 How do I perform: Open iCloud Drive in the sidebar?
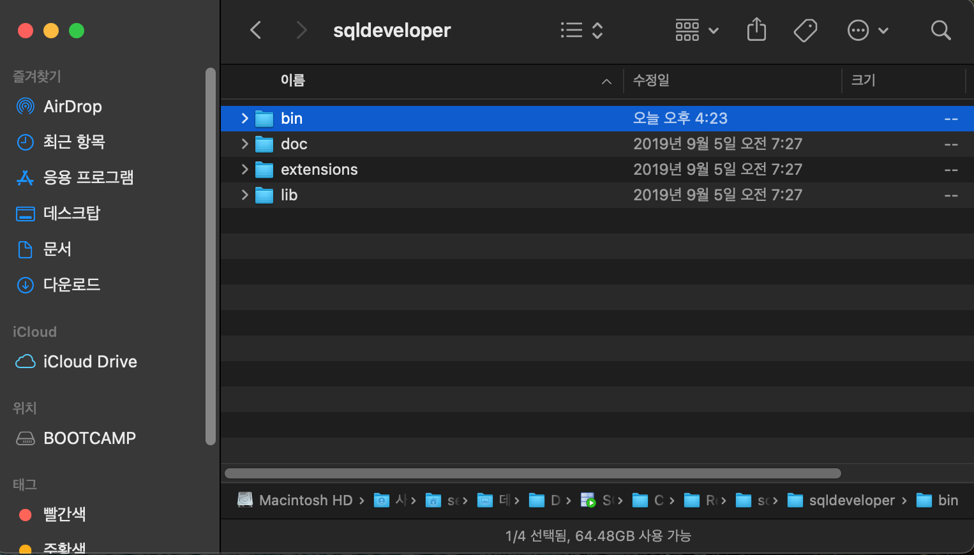(x=76, y=362)
